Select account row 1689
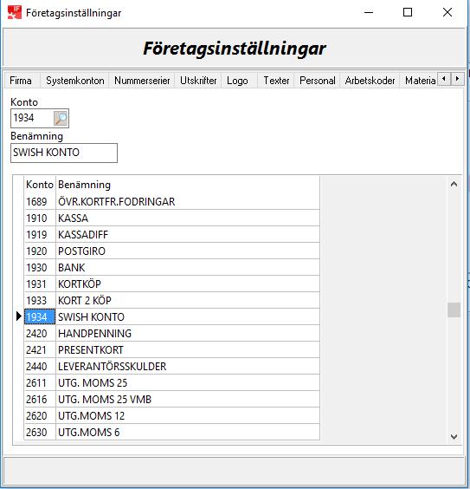470x489 pixels. [x=40, y=201]
